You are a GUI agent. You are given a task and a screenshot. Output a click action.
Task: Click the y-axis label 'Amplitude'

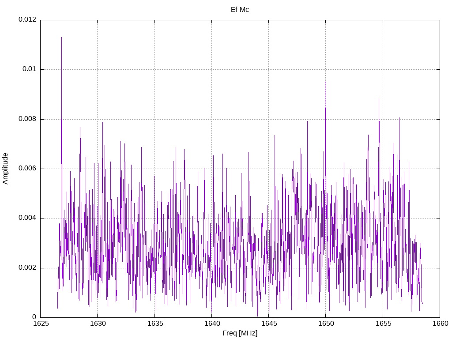coord(5,169)
